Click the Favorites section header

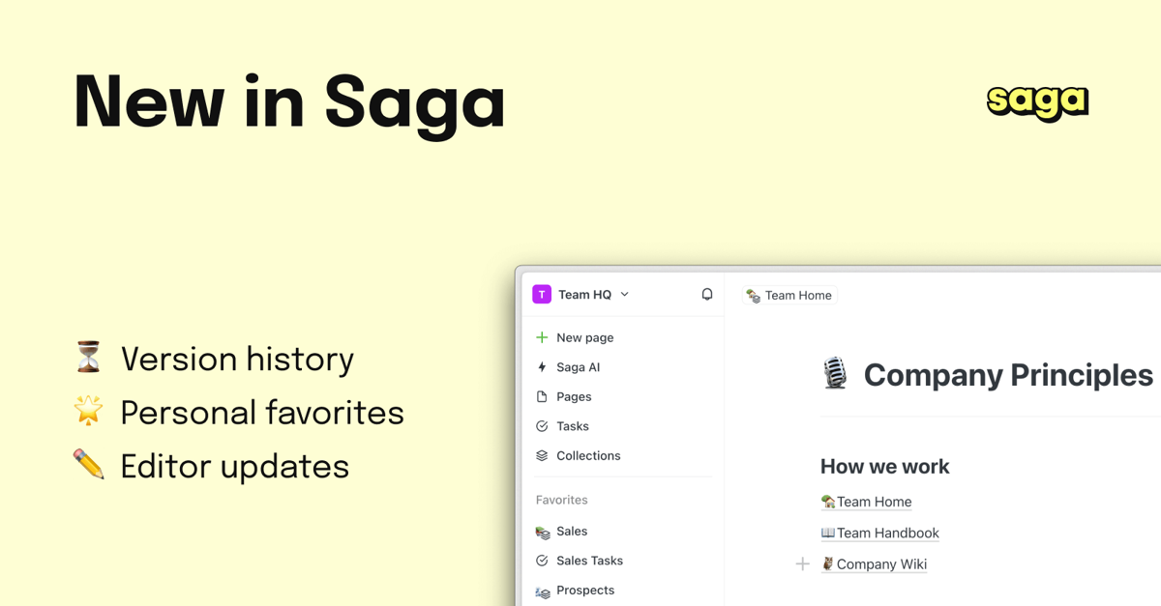point(562,500)
